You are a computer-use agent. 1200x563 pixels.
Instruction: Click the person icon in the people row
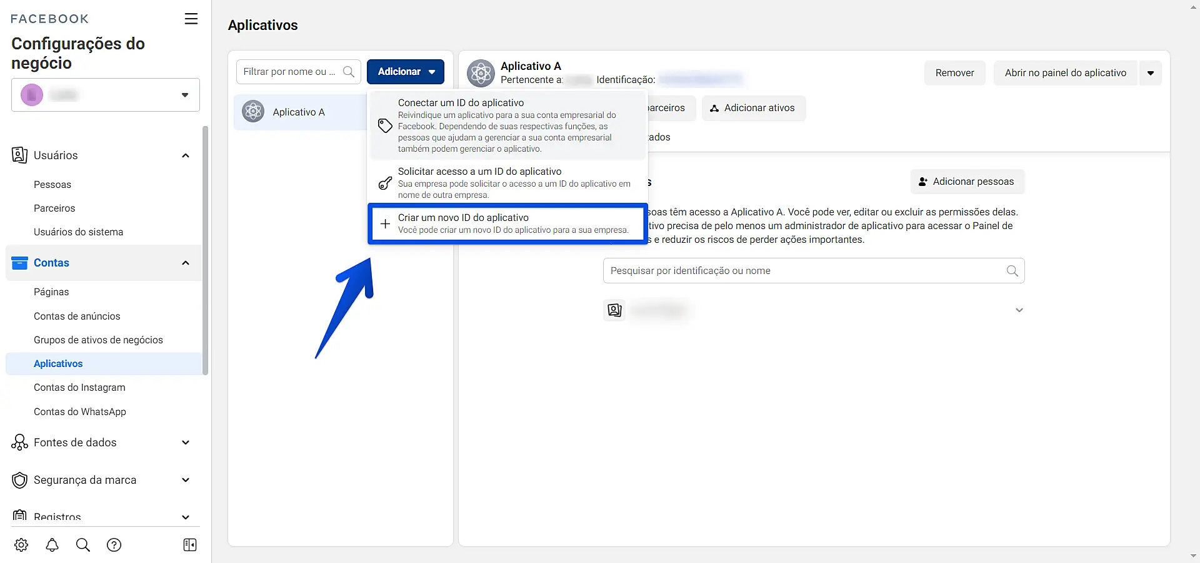click(615, 310)
